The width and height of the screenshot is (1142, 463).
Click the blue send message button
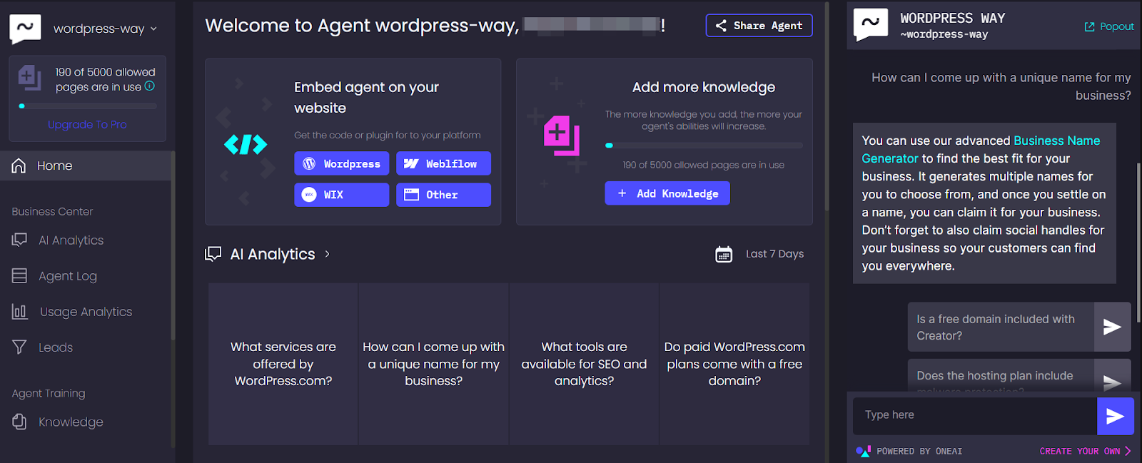[1115, 416]
